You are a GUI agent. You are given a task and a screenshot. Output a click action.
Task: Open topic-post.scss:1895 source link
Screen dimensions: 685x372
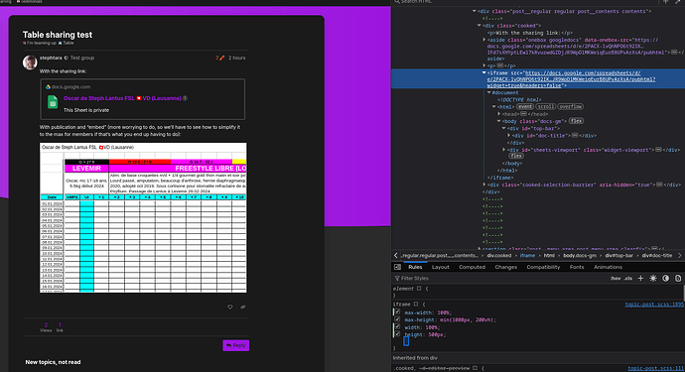(x=654, y=305)
